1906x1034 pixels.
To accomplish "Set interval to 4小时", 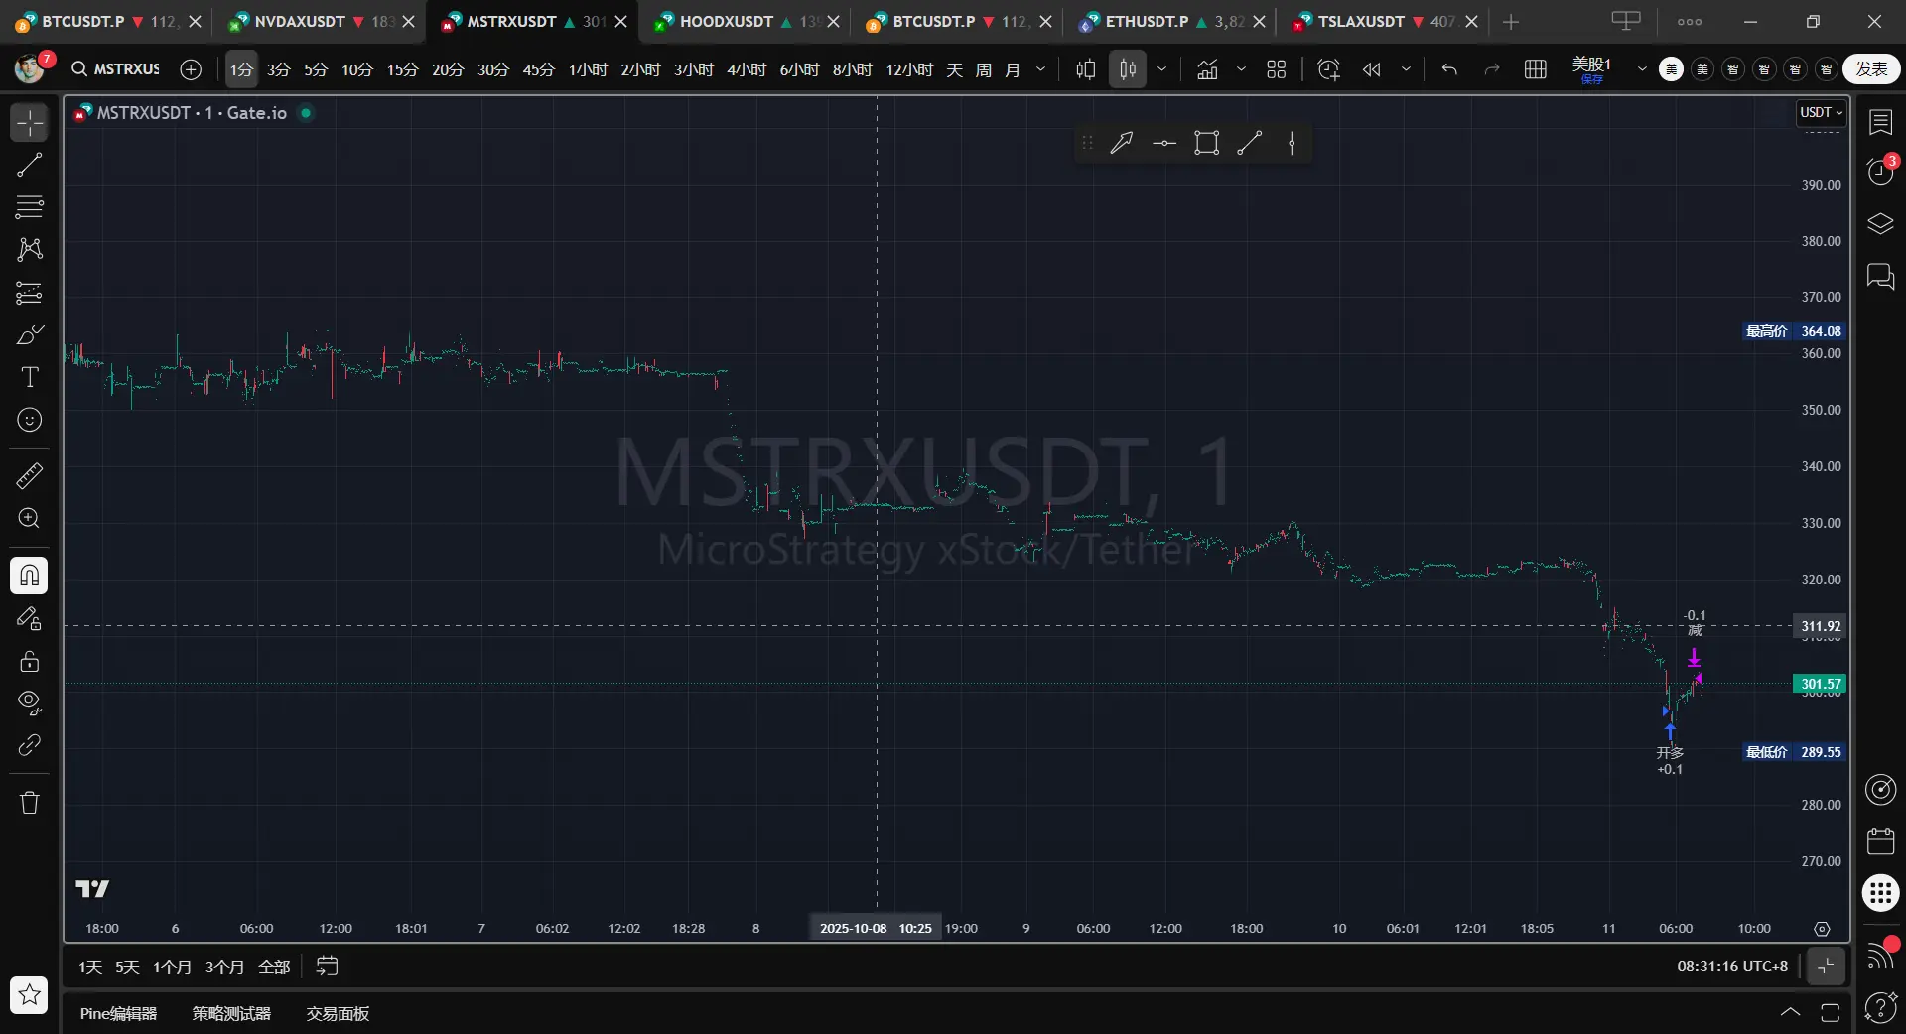I will click(747, 69).
